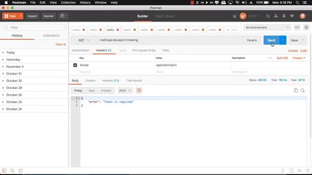This screenshot has height=175, width=312.
Task: Toggle sidebar icon in status bar
Action: coord(4,171)
